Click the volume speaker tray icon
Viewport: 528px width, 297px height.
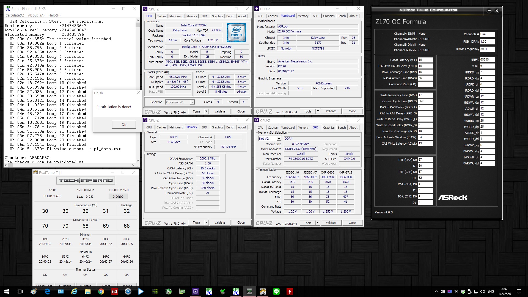tap(483, 291)
